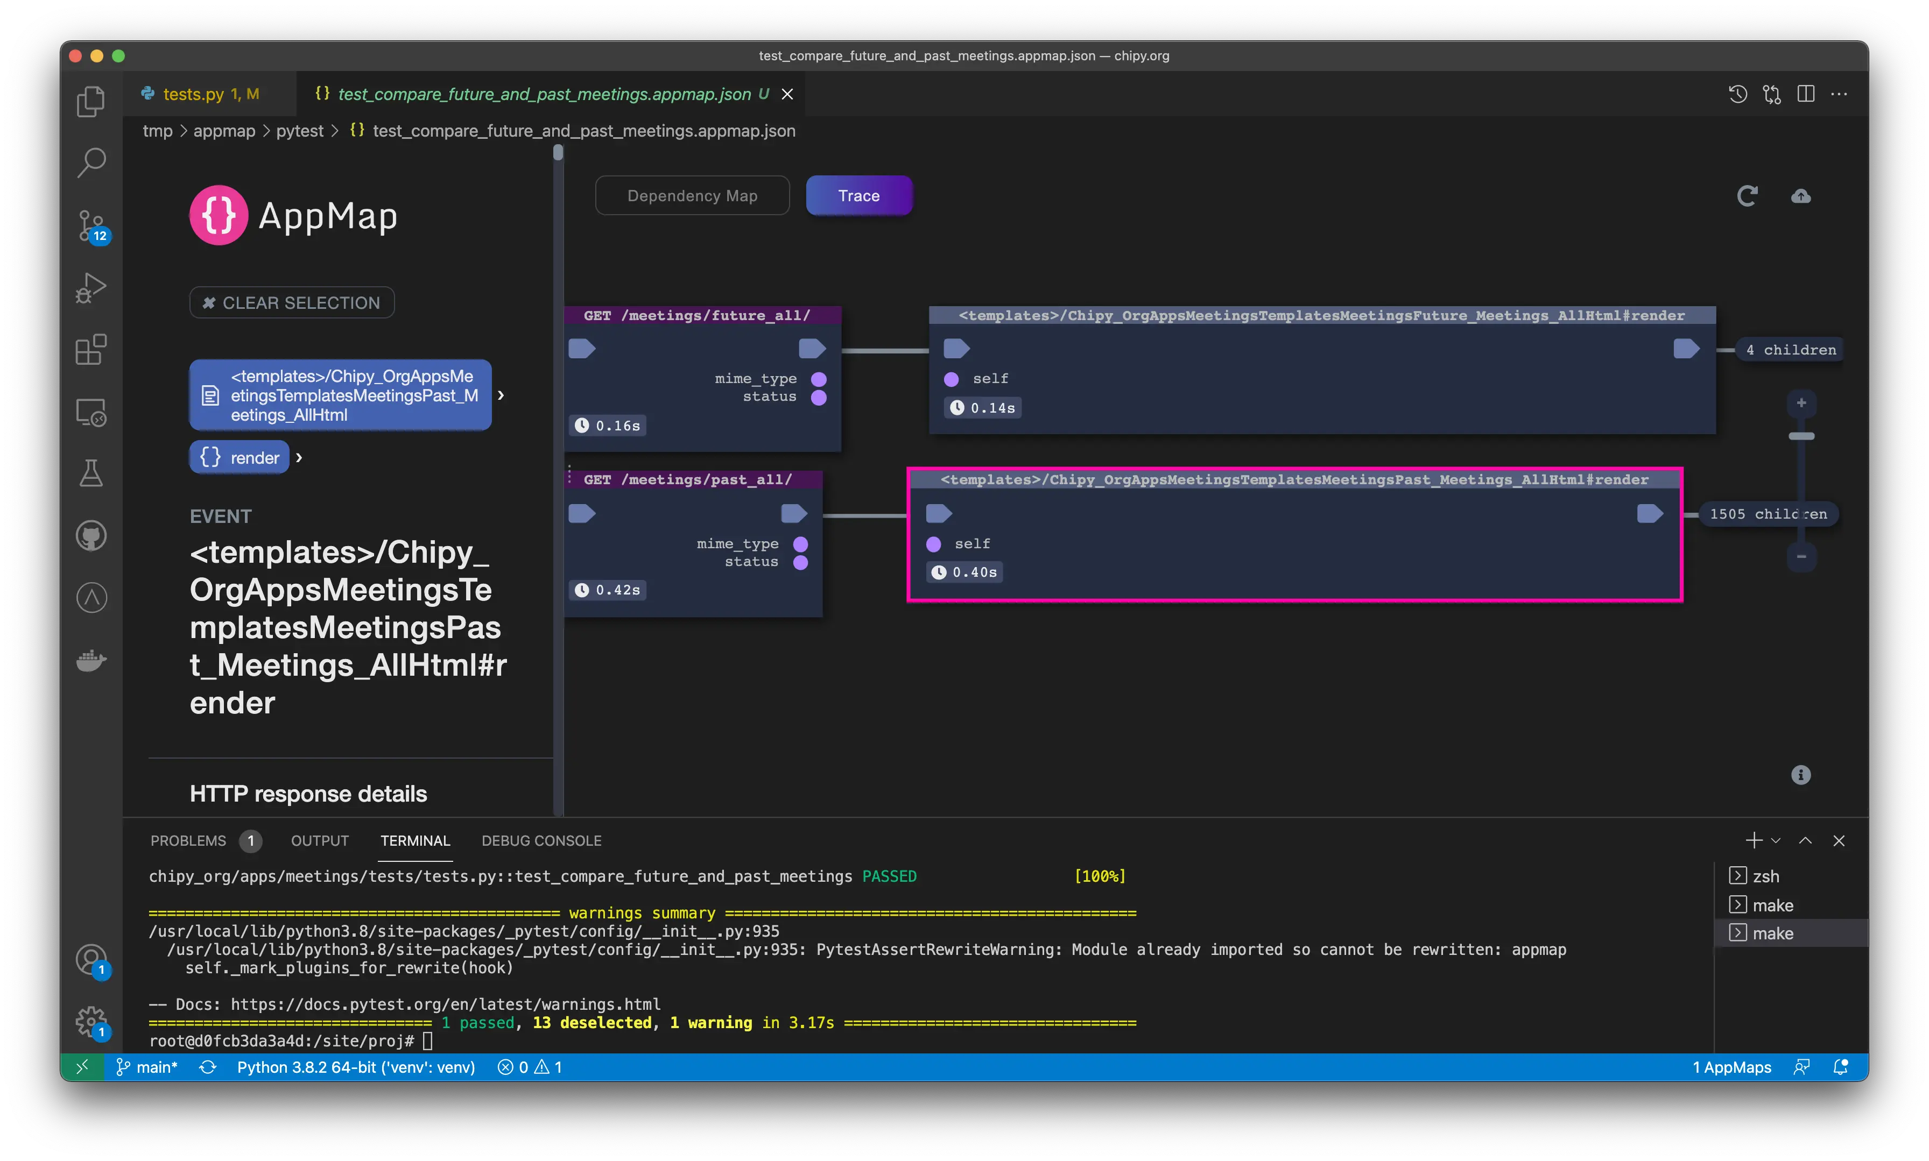Open the Testing flask view
This screenshot has height=1161, width=1929.
point(91,473)
